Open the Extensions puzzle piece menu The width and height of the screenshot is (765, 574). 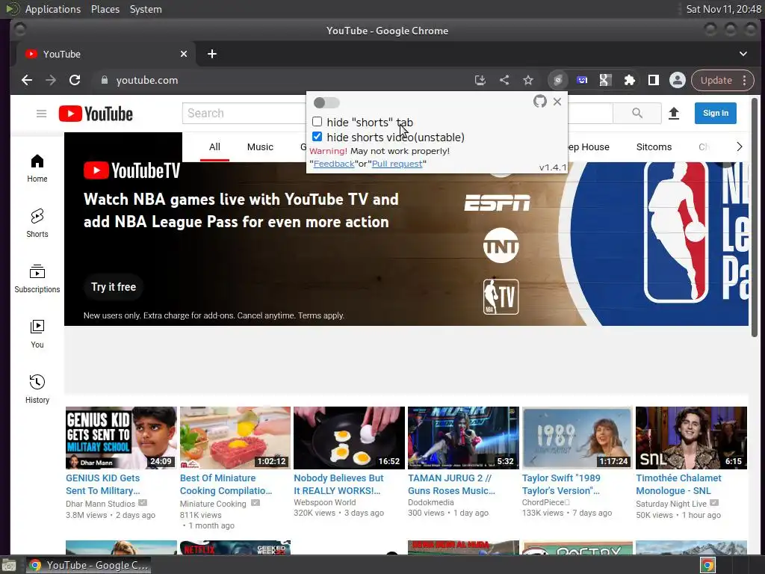point(629,80)
